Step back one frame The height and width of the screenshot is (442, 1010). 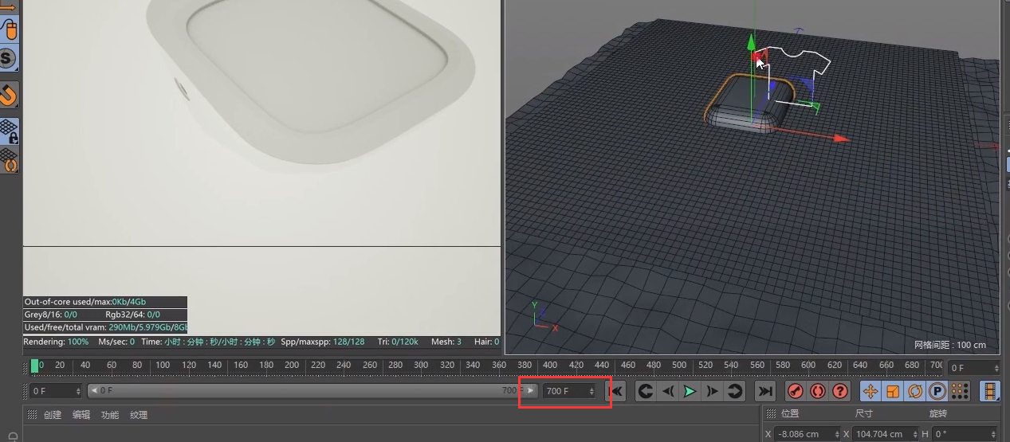[668, 391]
